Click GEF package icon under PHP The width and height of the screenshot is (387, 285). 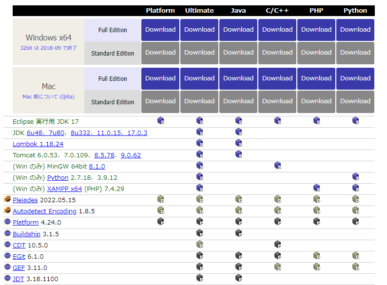317,267
